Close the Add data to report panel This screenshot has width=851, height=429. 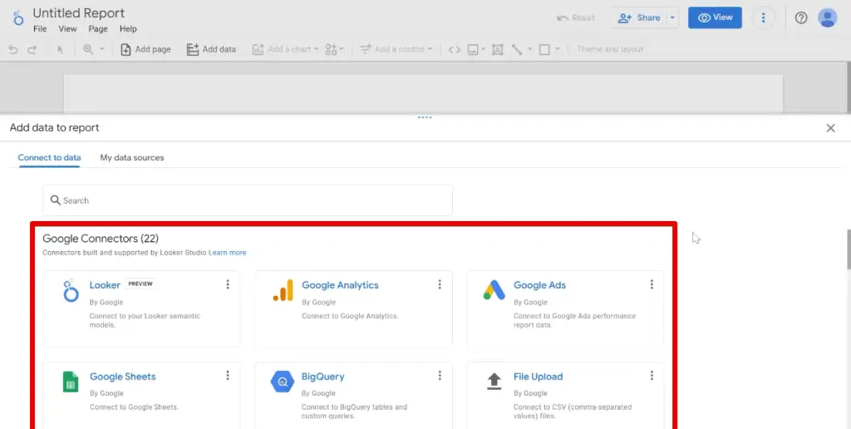point(830,128)
